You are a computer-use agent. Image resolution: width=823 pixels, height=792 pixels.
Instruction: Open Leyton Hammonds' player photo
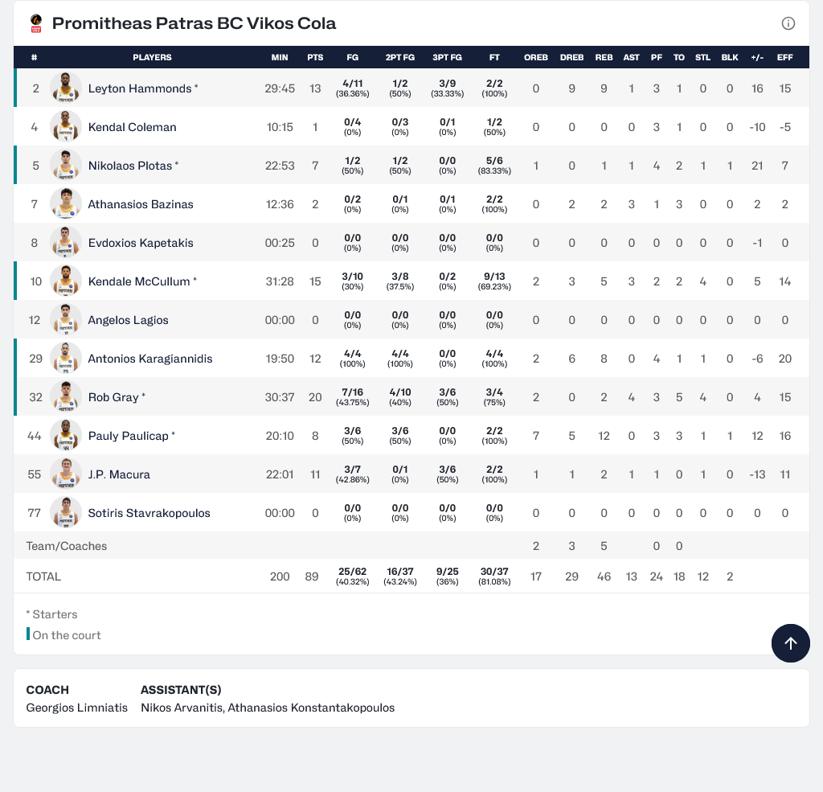pos(65,88)
